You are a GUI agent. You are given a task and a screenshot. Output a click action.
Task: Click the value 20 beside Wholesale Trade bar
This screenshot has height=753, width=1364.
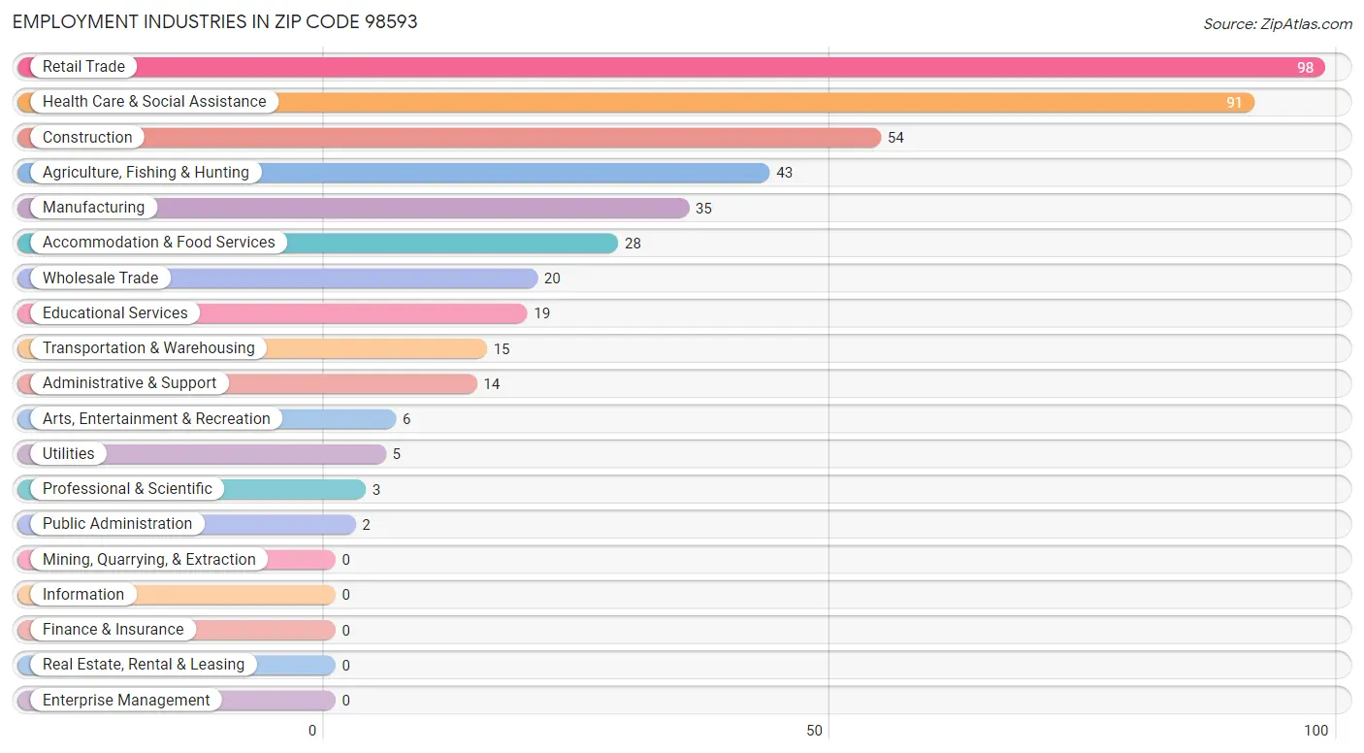[552, 278]
